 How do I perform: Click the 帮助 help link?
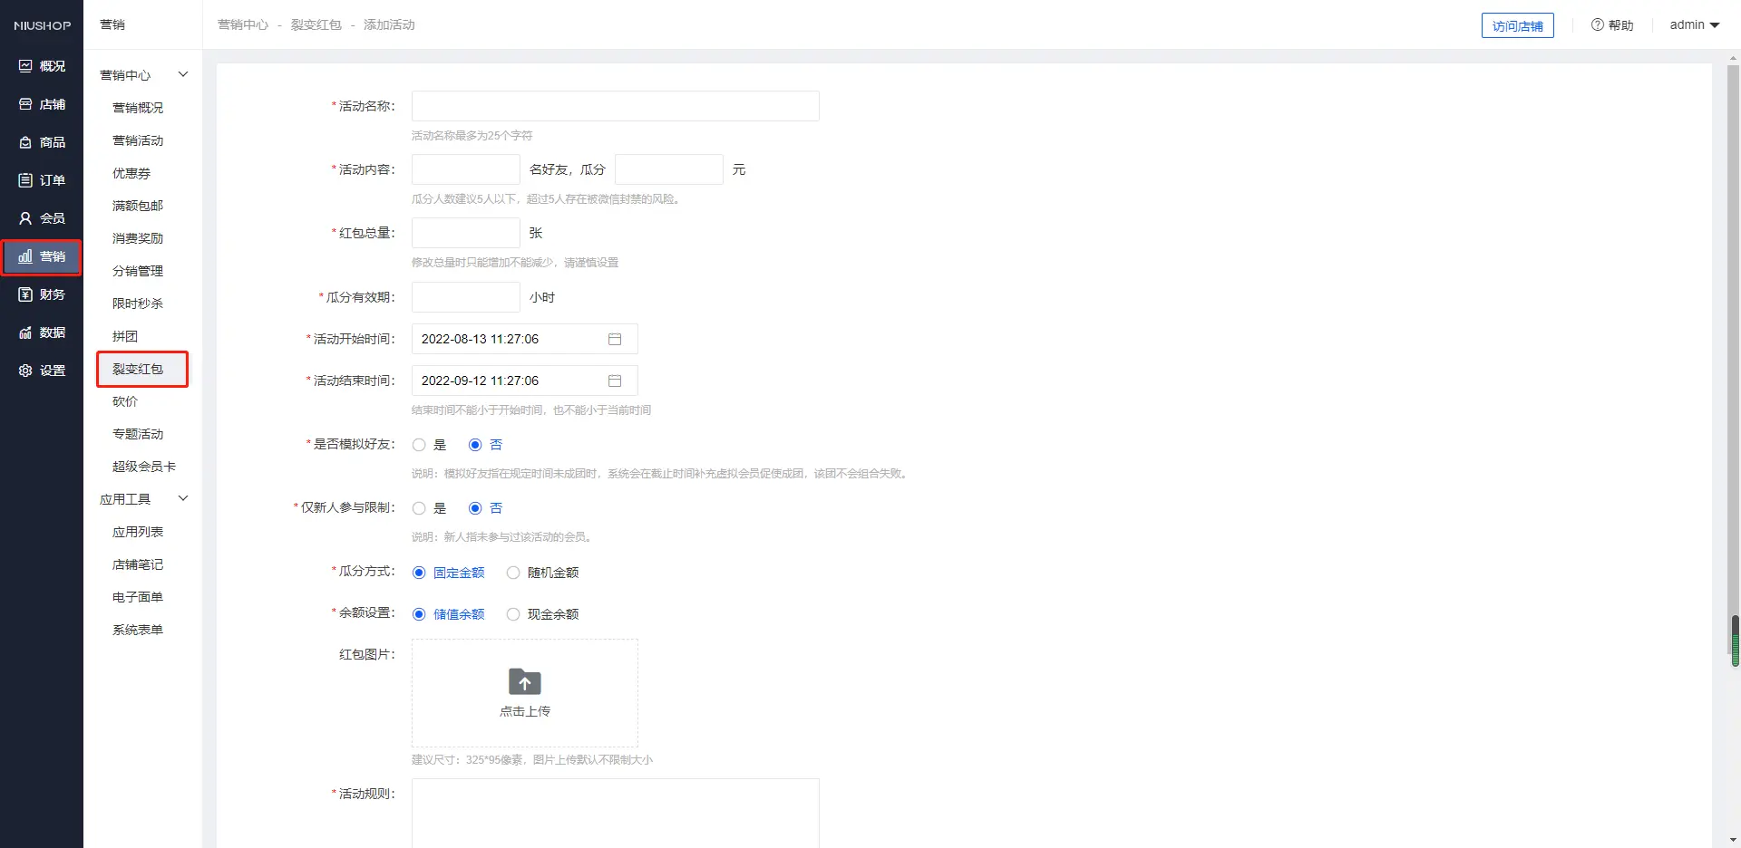(1612, 25)
